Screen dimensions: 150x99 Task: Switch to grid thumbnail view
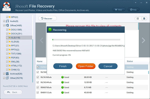pos(138,18)
